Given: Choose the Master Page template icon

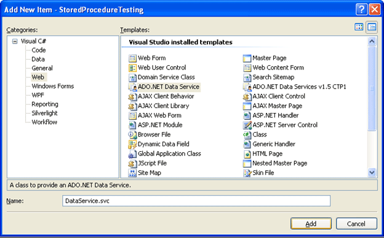Looking at the screenshot, I should tap(247, 58).
